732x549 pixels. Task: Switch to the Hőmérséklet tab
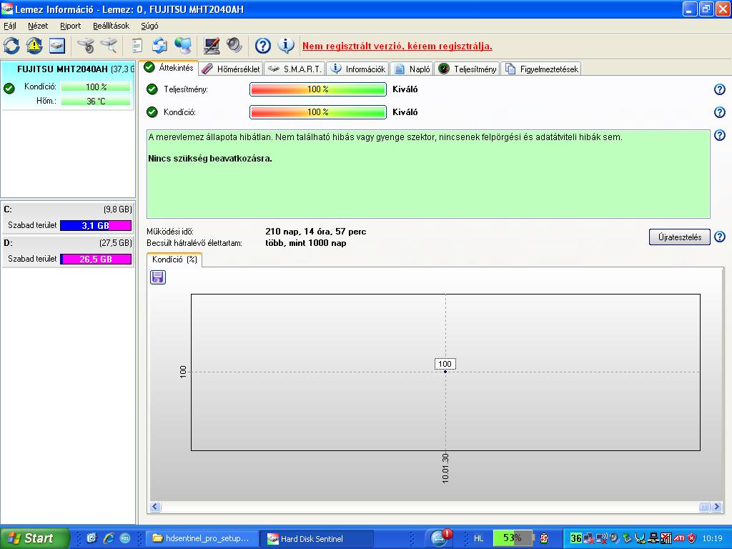[x=232, y=69]
